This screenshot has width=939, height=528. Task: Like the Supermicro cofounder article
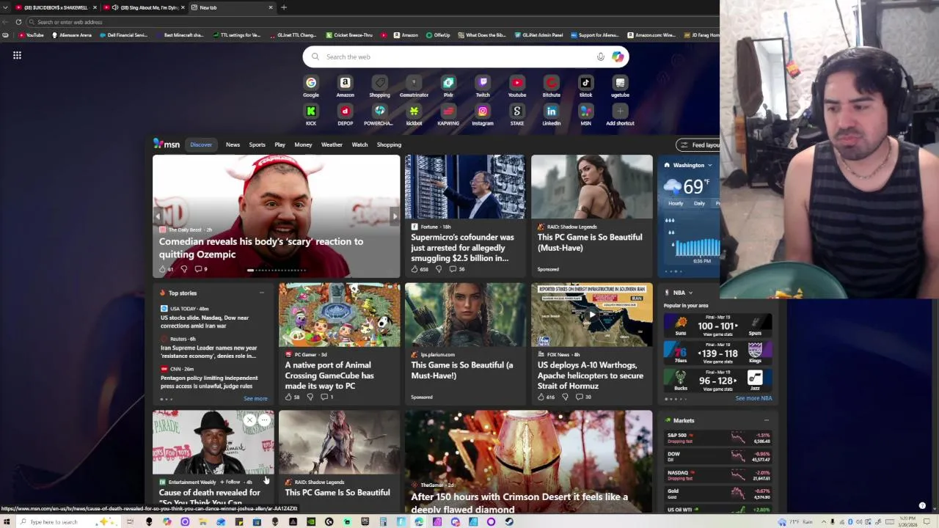coord(414,269)
